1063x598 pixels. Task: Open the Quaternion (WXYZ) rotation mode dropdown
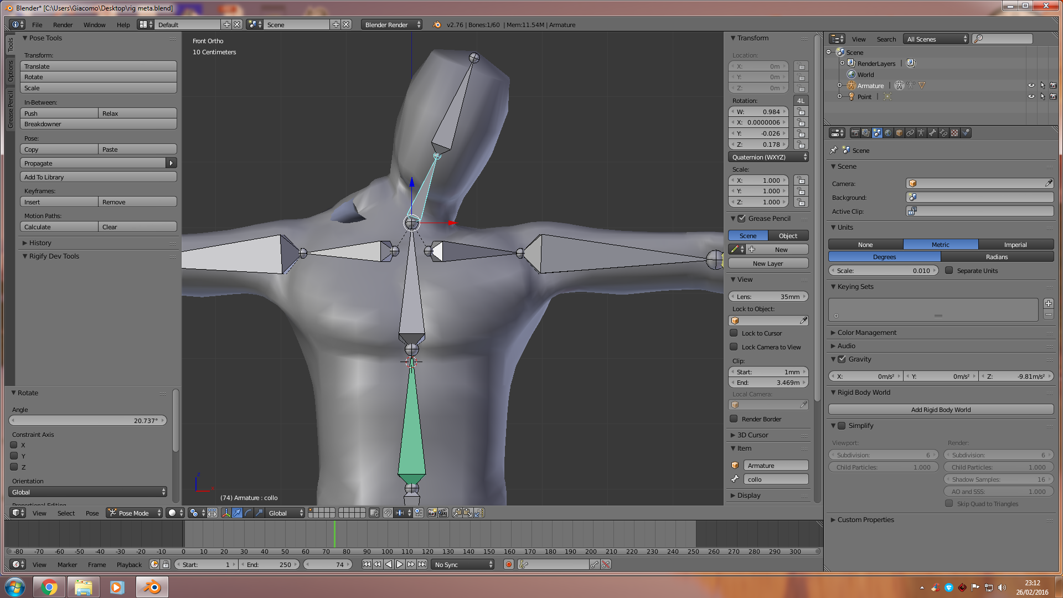(x=768, y=157)
